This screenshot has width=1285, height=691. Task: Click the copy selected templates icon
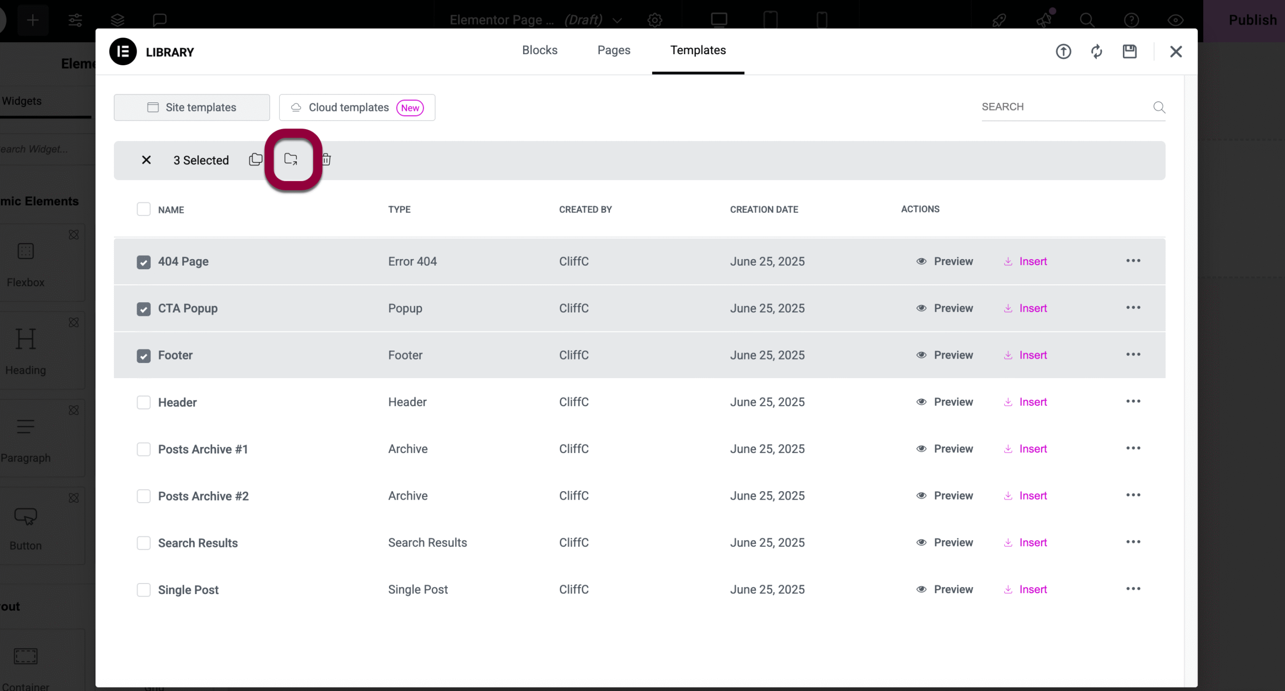click(255, 160)
